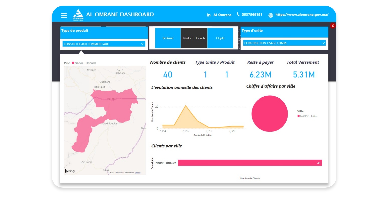Click the Bing logo on map
Screen dimensions: 388x199
[x=70, y=171]
